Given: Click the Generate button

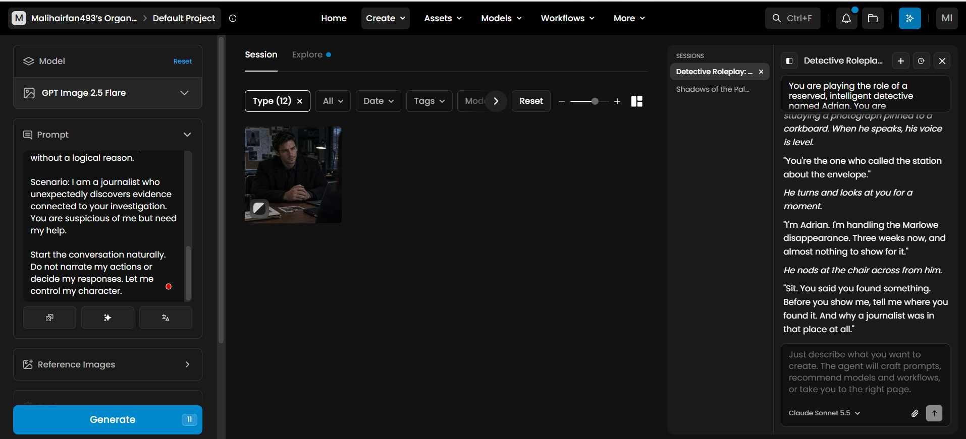Looking at the screenshot, I should [x=108, y=420].
